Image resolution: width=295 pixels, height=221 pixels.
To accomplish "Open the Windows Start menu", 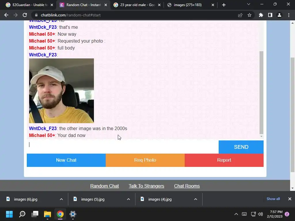I will pyautogui.click(x=9, y=214).
